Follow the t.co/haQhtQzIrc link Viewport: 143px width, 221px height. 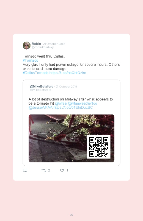click(68, 73)
